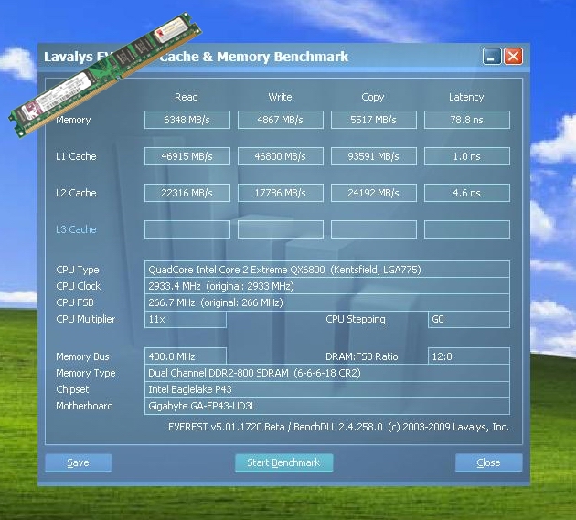Select the CPU Type field QuadCore Intel Core 2 Extreme
576x520 pixels.
[x=327, y=270]
